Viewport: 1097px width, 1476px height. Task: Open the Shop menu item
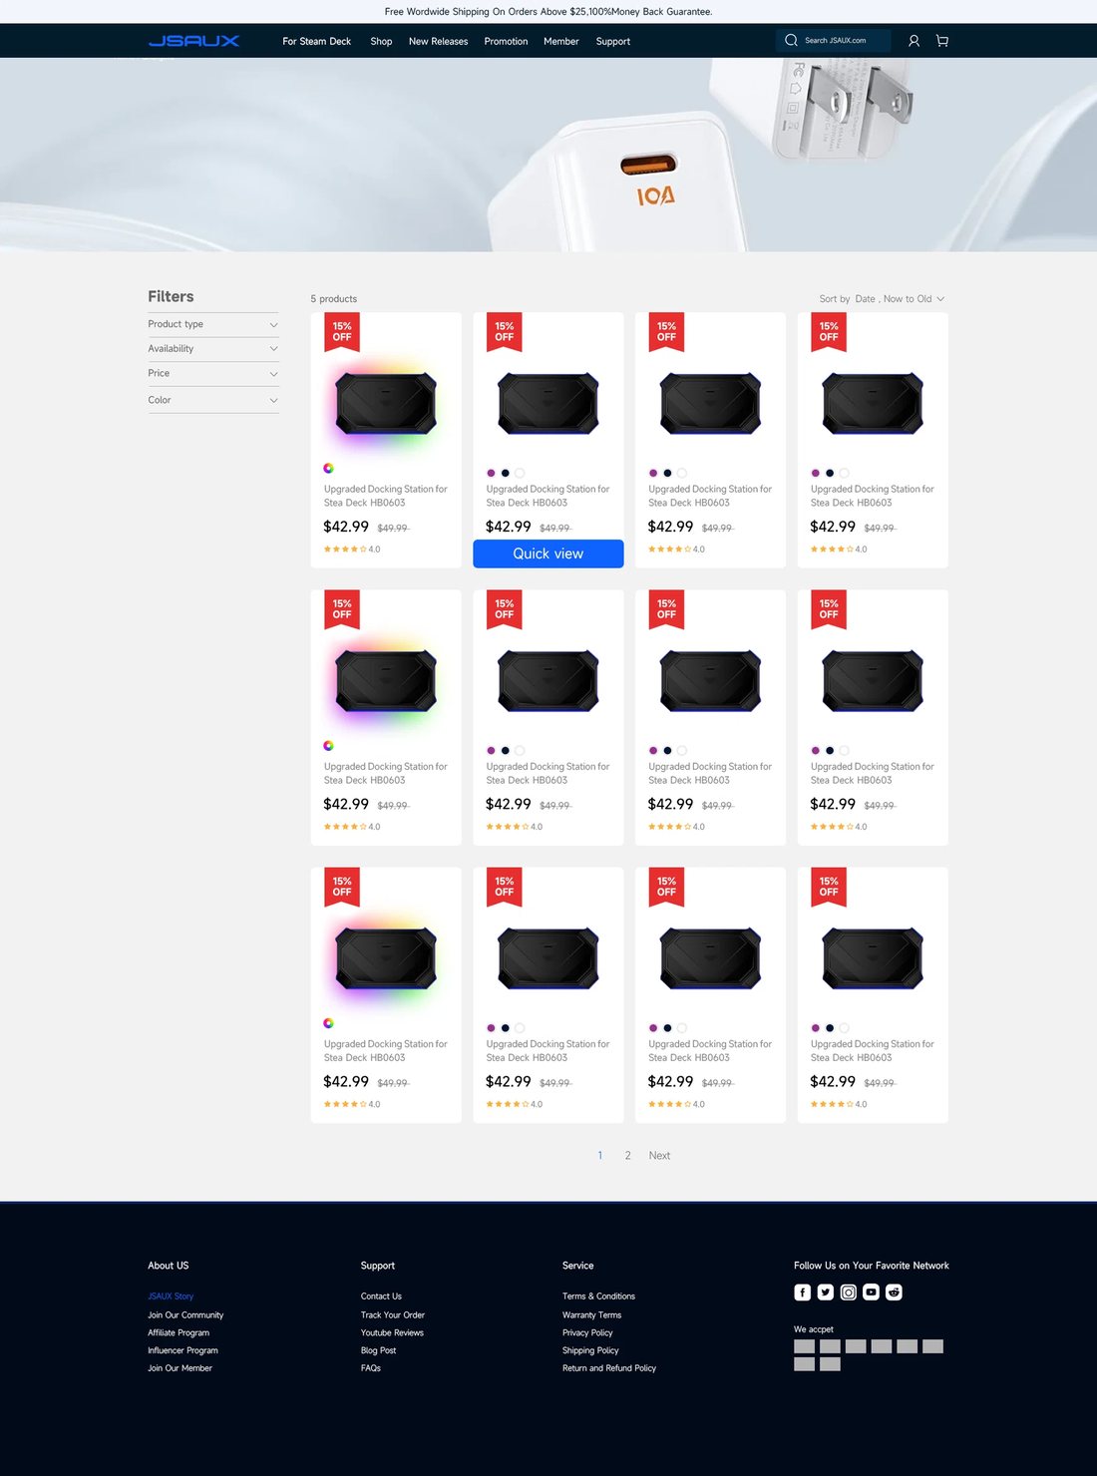click(381, 42)
